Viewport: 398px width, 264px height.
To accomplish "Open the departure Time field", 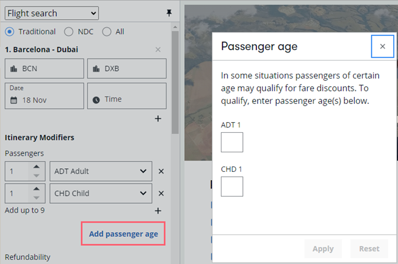I will [x=127, y=96].
